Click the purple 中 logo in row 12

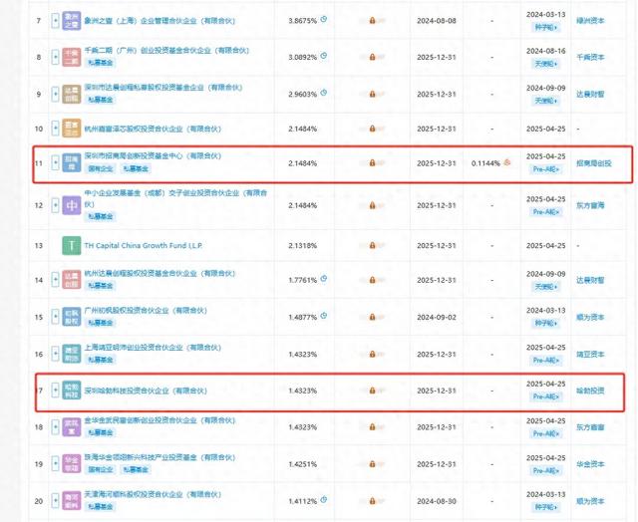pos(71,205)
